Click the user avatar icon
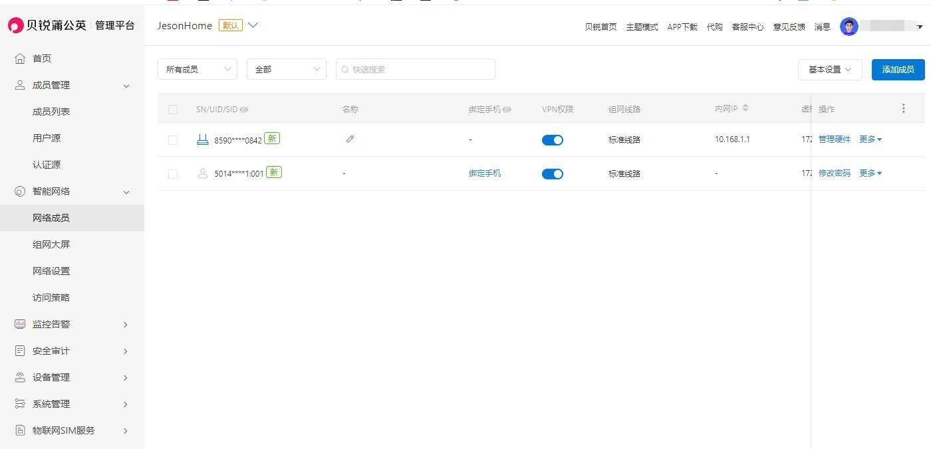The width and height of the screenshot is (931, 449). pos(849,27)
